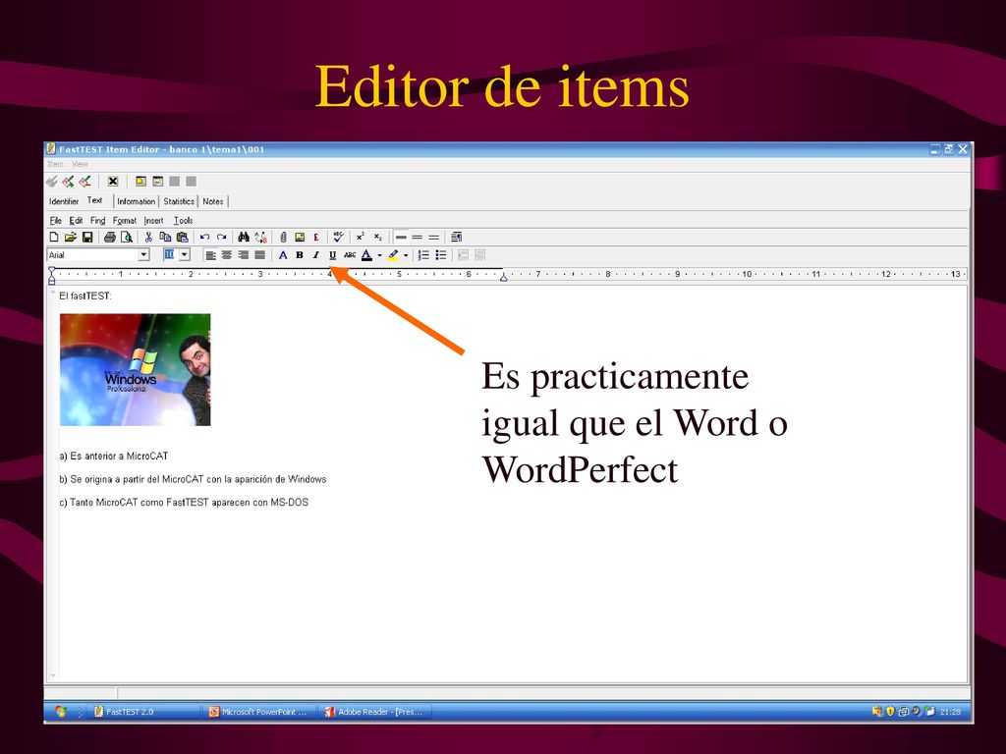Image resolution: width=1006 pixels, height=754 pixels.
Task: Apply yellow highlighter color
Action: pyautogui.click(x=393, y=255)
